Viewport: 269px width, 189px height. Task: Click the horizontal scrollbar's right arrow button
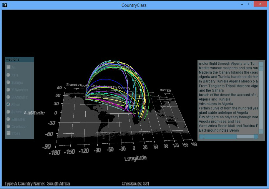(256, 137)
